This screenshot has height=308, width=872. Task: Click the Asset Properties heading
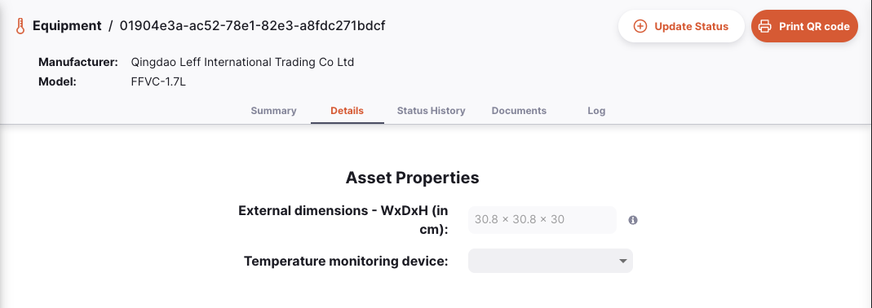coord(412,178)
